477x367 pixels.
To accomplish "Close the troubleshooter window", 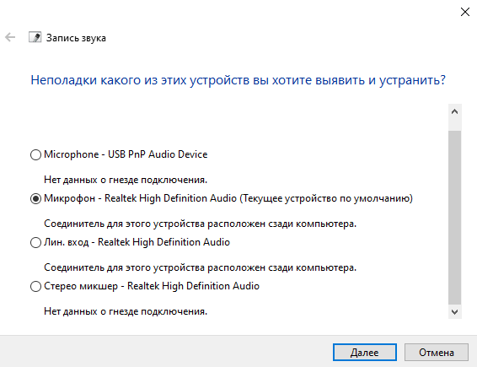I will (465, 12).
